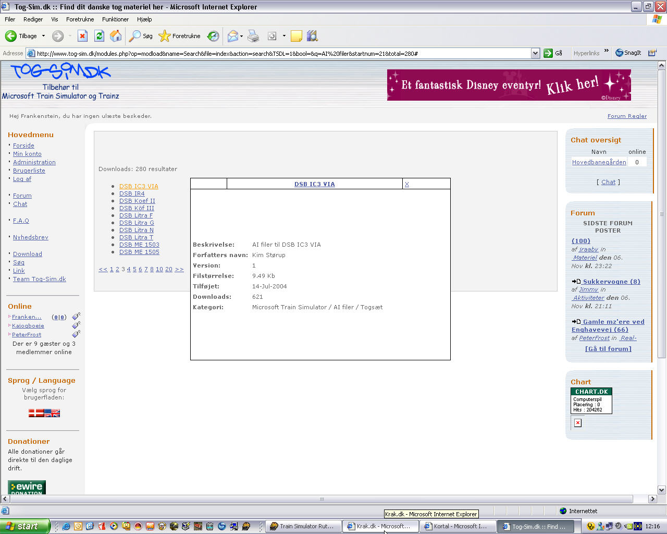667x534 pixels.
Task: Click the Mail envelope toolbar icon
Action: point(233,36)
